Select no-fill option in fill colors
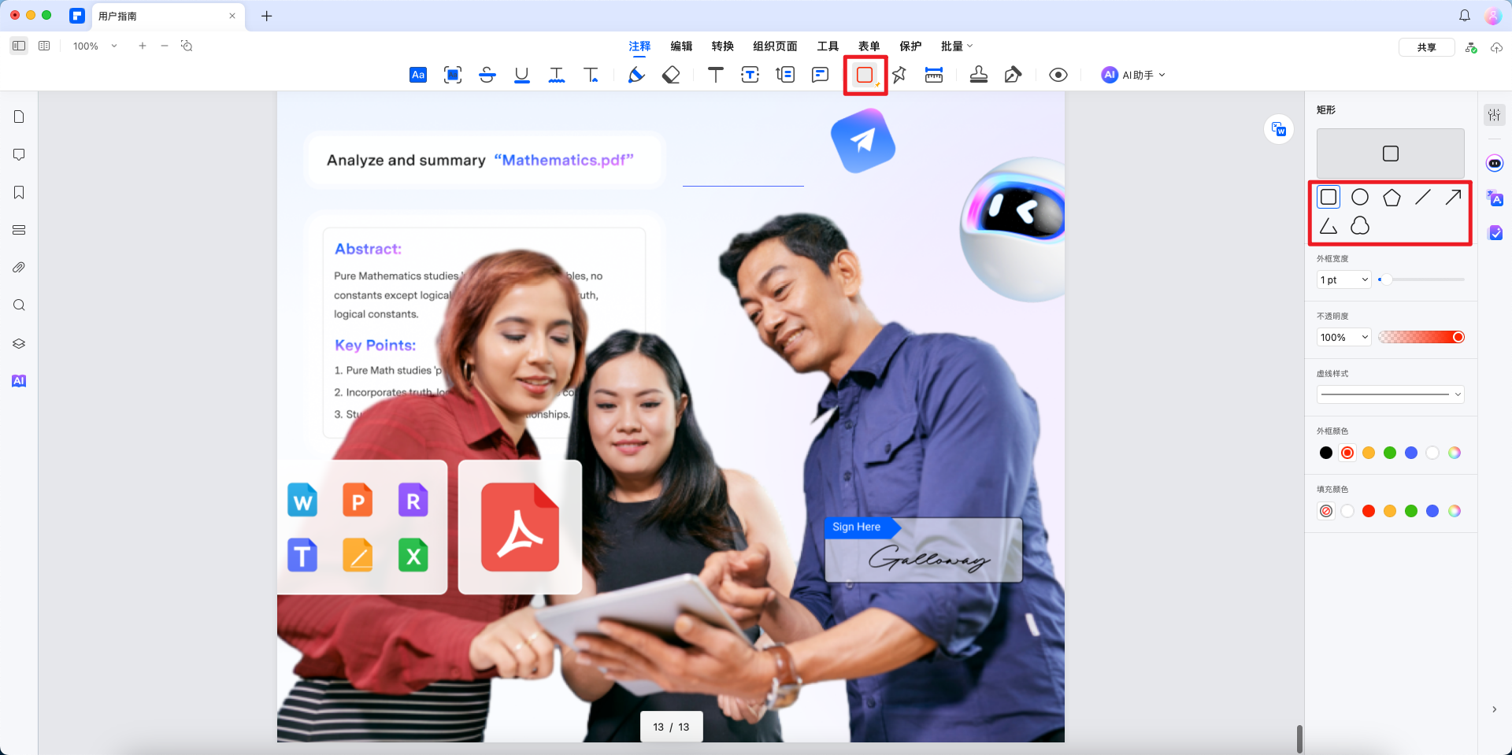 1326,511
